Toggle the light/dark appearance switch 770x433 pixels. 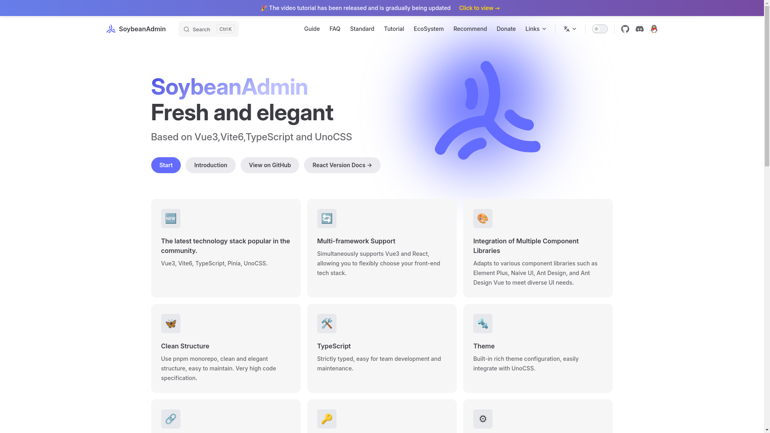point(600,29)
